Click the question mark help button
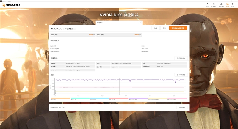This screenshot has height=129, width=238. [140, 23]
